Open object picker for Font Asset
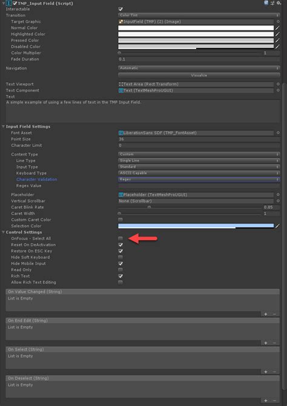This screenshot has height=406, width=287. click(x=278, y=133)
